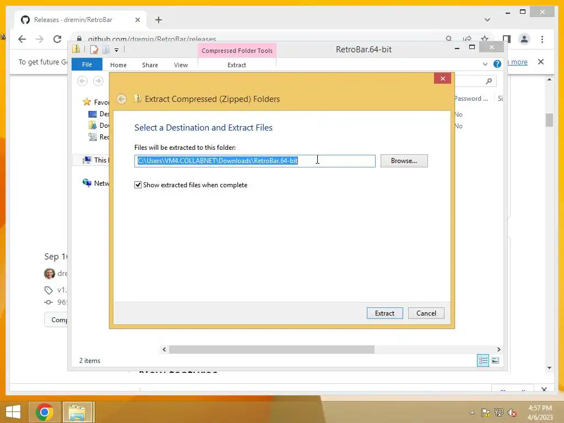The height and width of the screenshot is (423, 564).
Task: Click the zip folder icon in Explorer title bar
Action: click(76, 49)
